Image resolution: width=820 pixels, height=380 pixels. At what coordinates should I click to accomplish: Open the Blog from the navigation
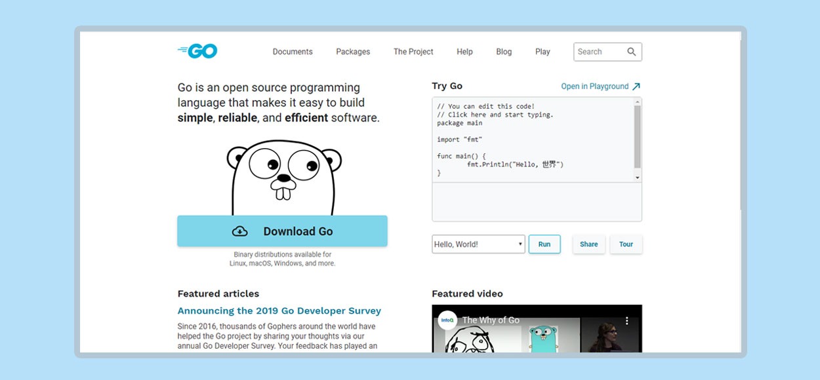(504, 52)
